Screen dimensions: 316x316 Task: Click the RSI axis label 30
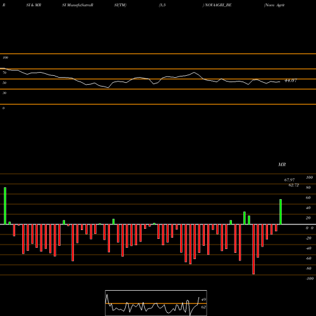pos(4,93)
